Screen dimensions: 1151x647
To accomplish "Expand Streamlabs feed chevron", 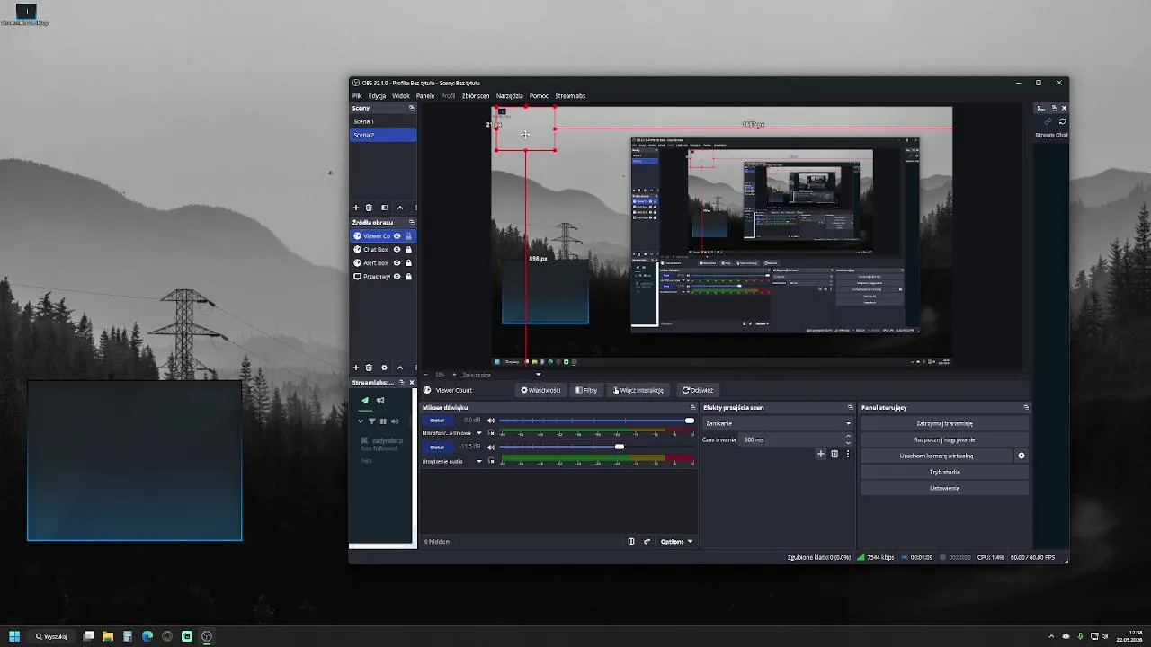I will tap(361, 421).
